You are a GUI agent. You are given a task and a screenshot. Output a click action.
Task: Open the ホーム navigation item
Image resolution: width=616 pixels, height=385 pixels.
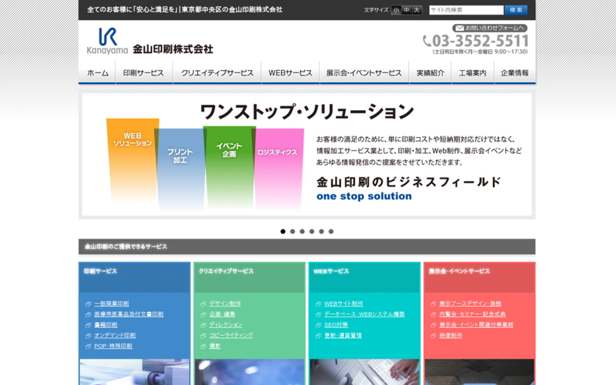pos(98,72)
